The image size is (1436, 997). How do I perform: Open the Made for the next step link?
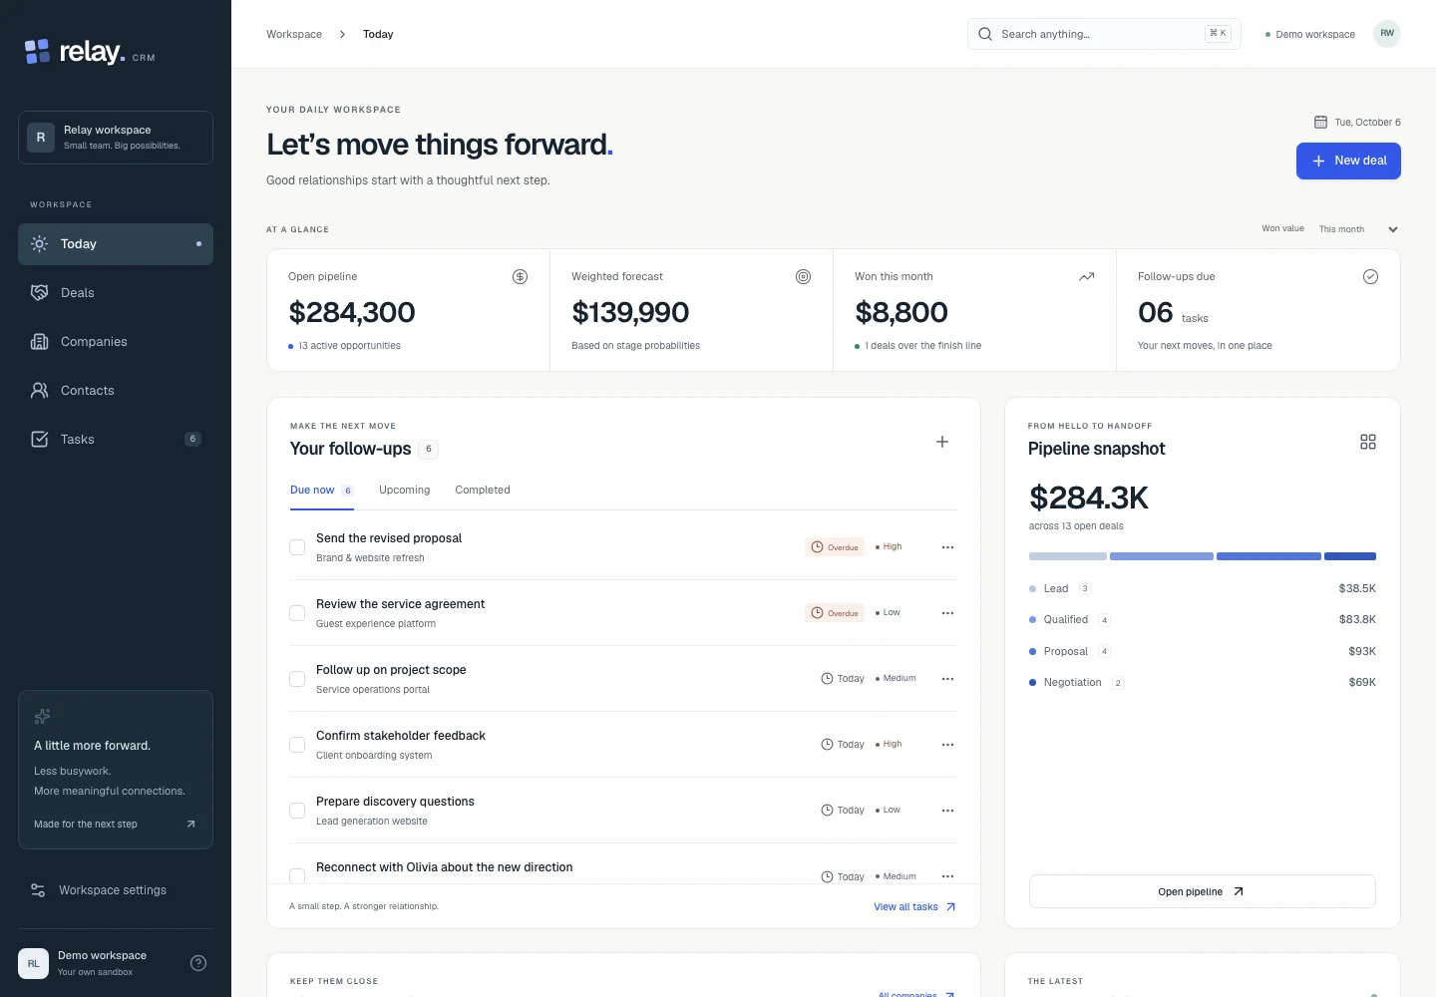point(115,825)
